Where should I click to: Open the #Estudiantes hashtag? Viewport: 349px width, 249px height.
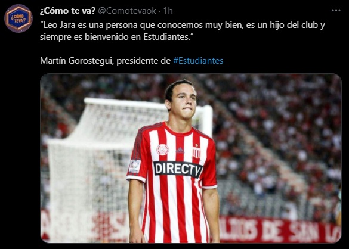198,61
